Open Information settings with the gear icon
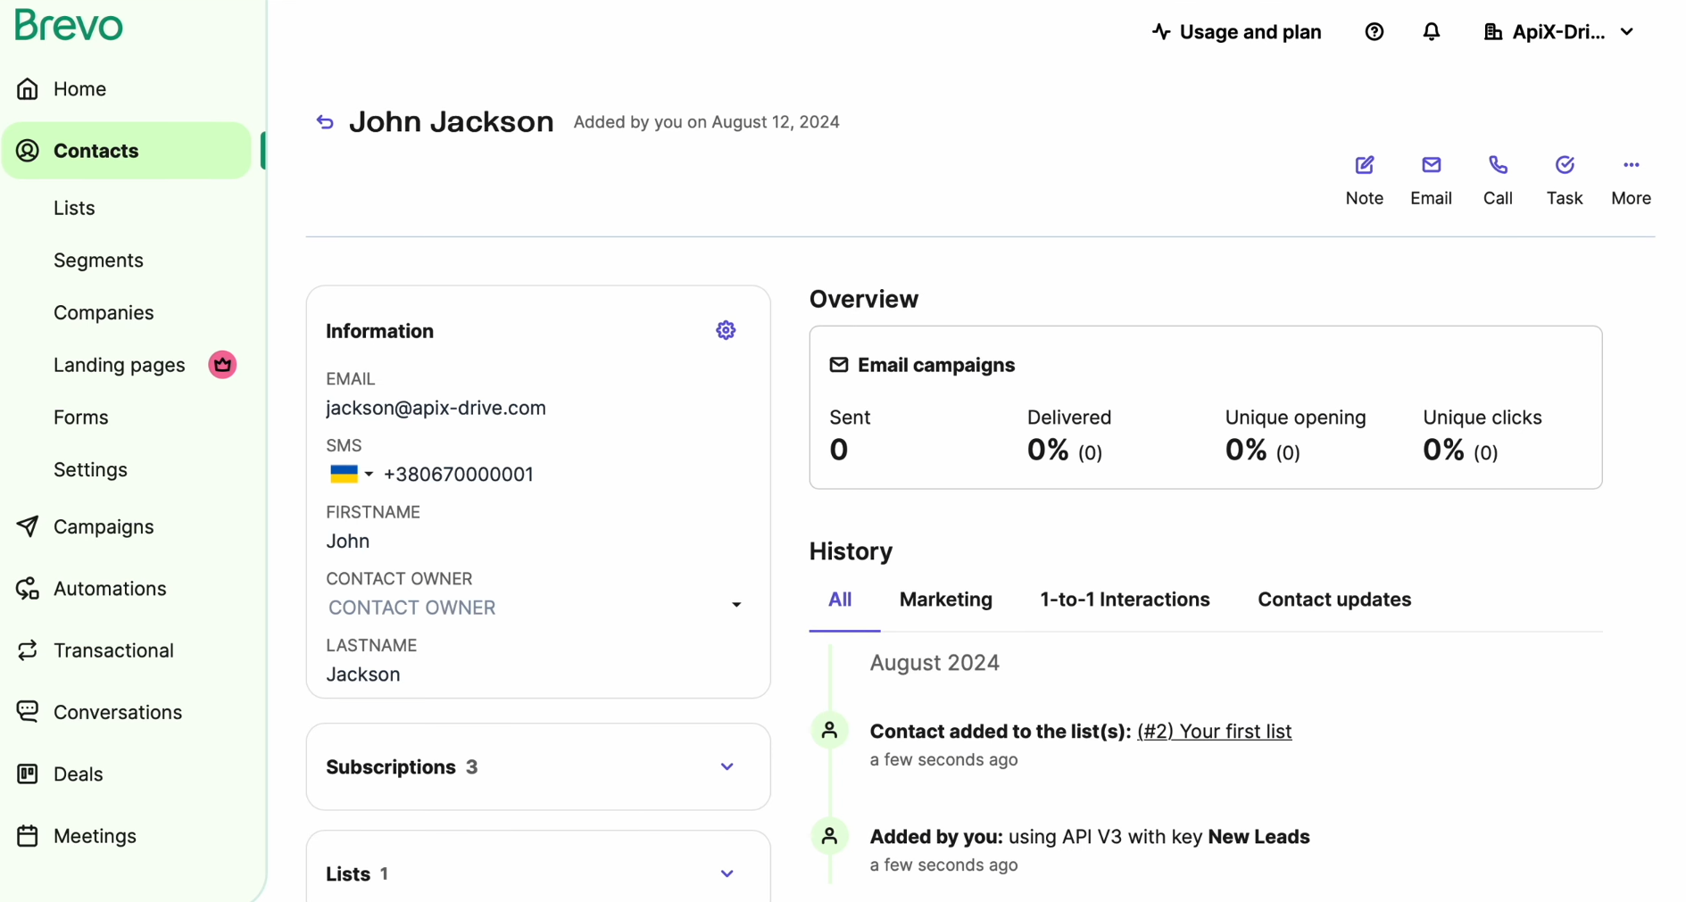 pyautogui.click(x=726, y=330)
